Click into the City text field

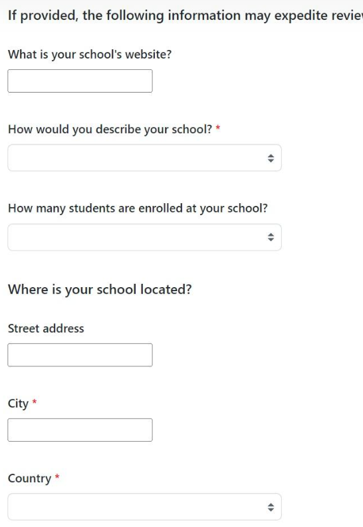click(x=80, y=430)
